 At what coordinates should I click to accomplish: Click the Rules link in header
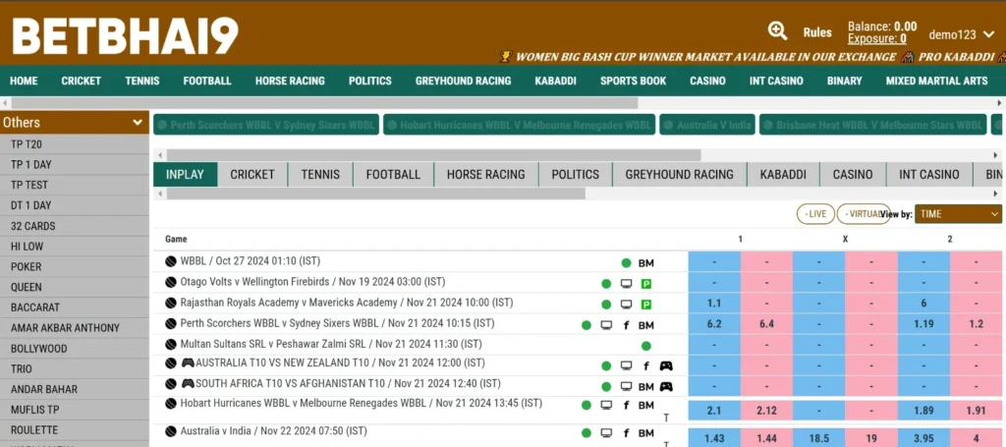(817, 32)
